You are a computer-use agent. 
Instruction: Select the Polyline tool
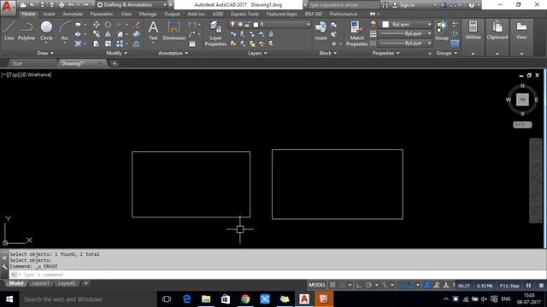[x=26, y=31]
